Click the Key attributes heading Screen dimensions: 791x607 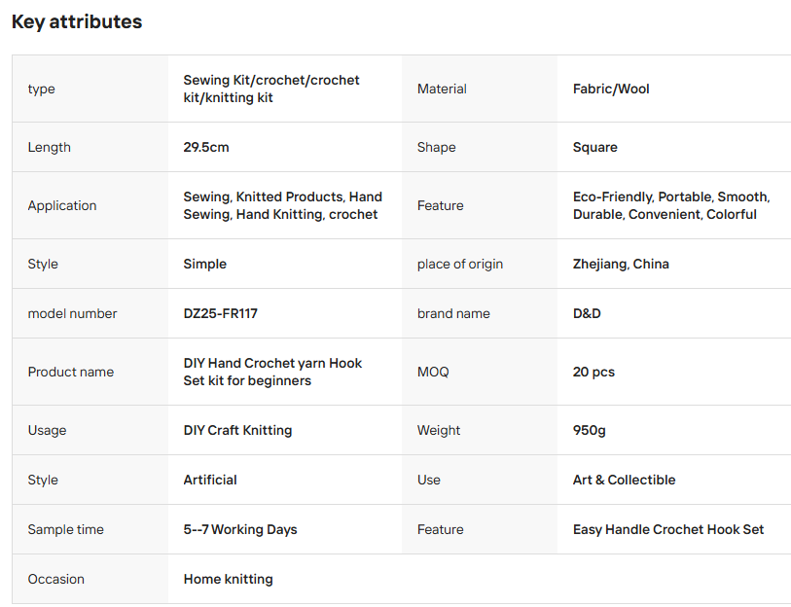point(77,21)
